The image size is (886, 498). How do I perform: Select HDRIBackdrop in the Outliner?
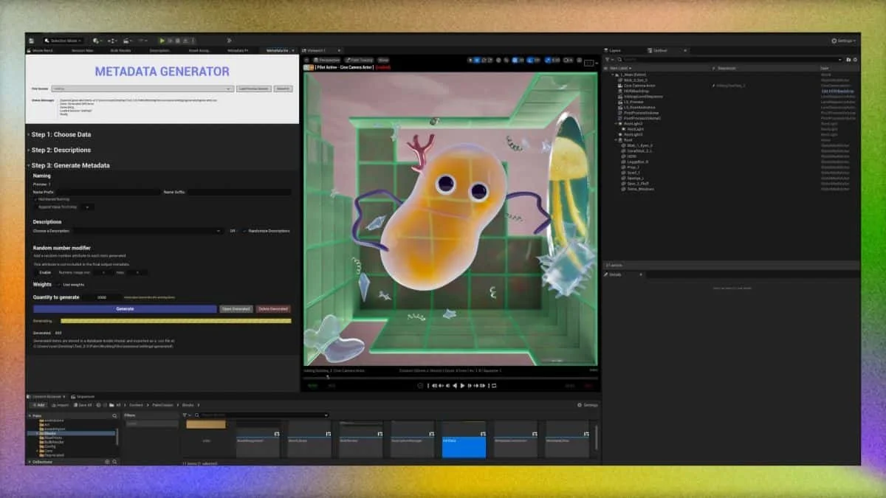(x=636, y=91)
